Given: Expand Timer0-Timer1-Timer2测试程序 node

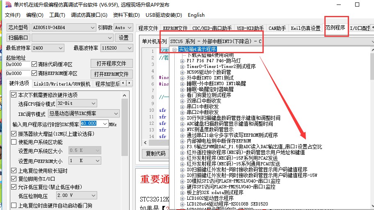Looking at the screenshot, I should click(182, 67).
